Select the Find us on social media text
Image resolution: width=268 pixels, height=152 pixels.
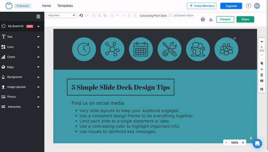tap(98, 103)
